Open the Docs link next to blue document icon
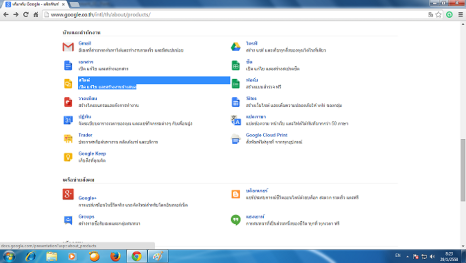This screenshot has width=466, height=263. 86,62
